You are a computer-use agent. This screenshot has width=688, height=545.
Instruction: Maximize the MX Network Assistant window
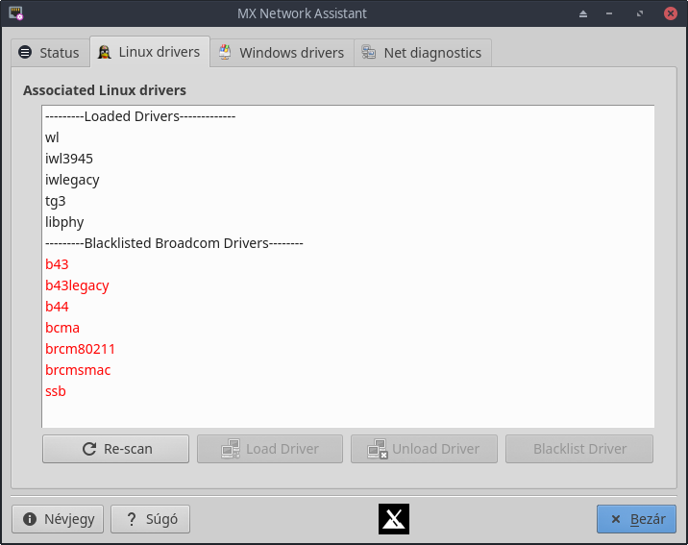pyautogui.click(x=640, y=13)
